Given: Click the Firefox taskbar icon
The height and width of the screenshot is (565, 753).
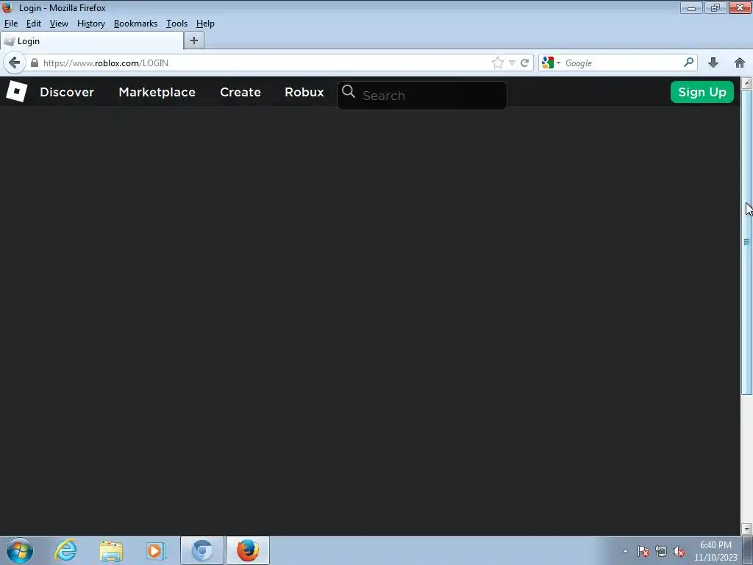Looking at the screenshot, I should pyautogui.click(x=248, y=550).
